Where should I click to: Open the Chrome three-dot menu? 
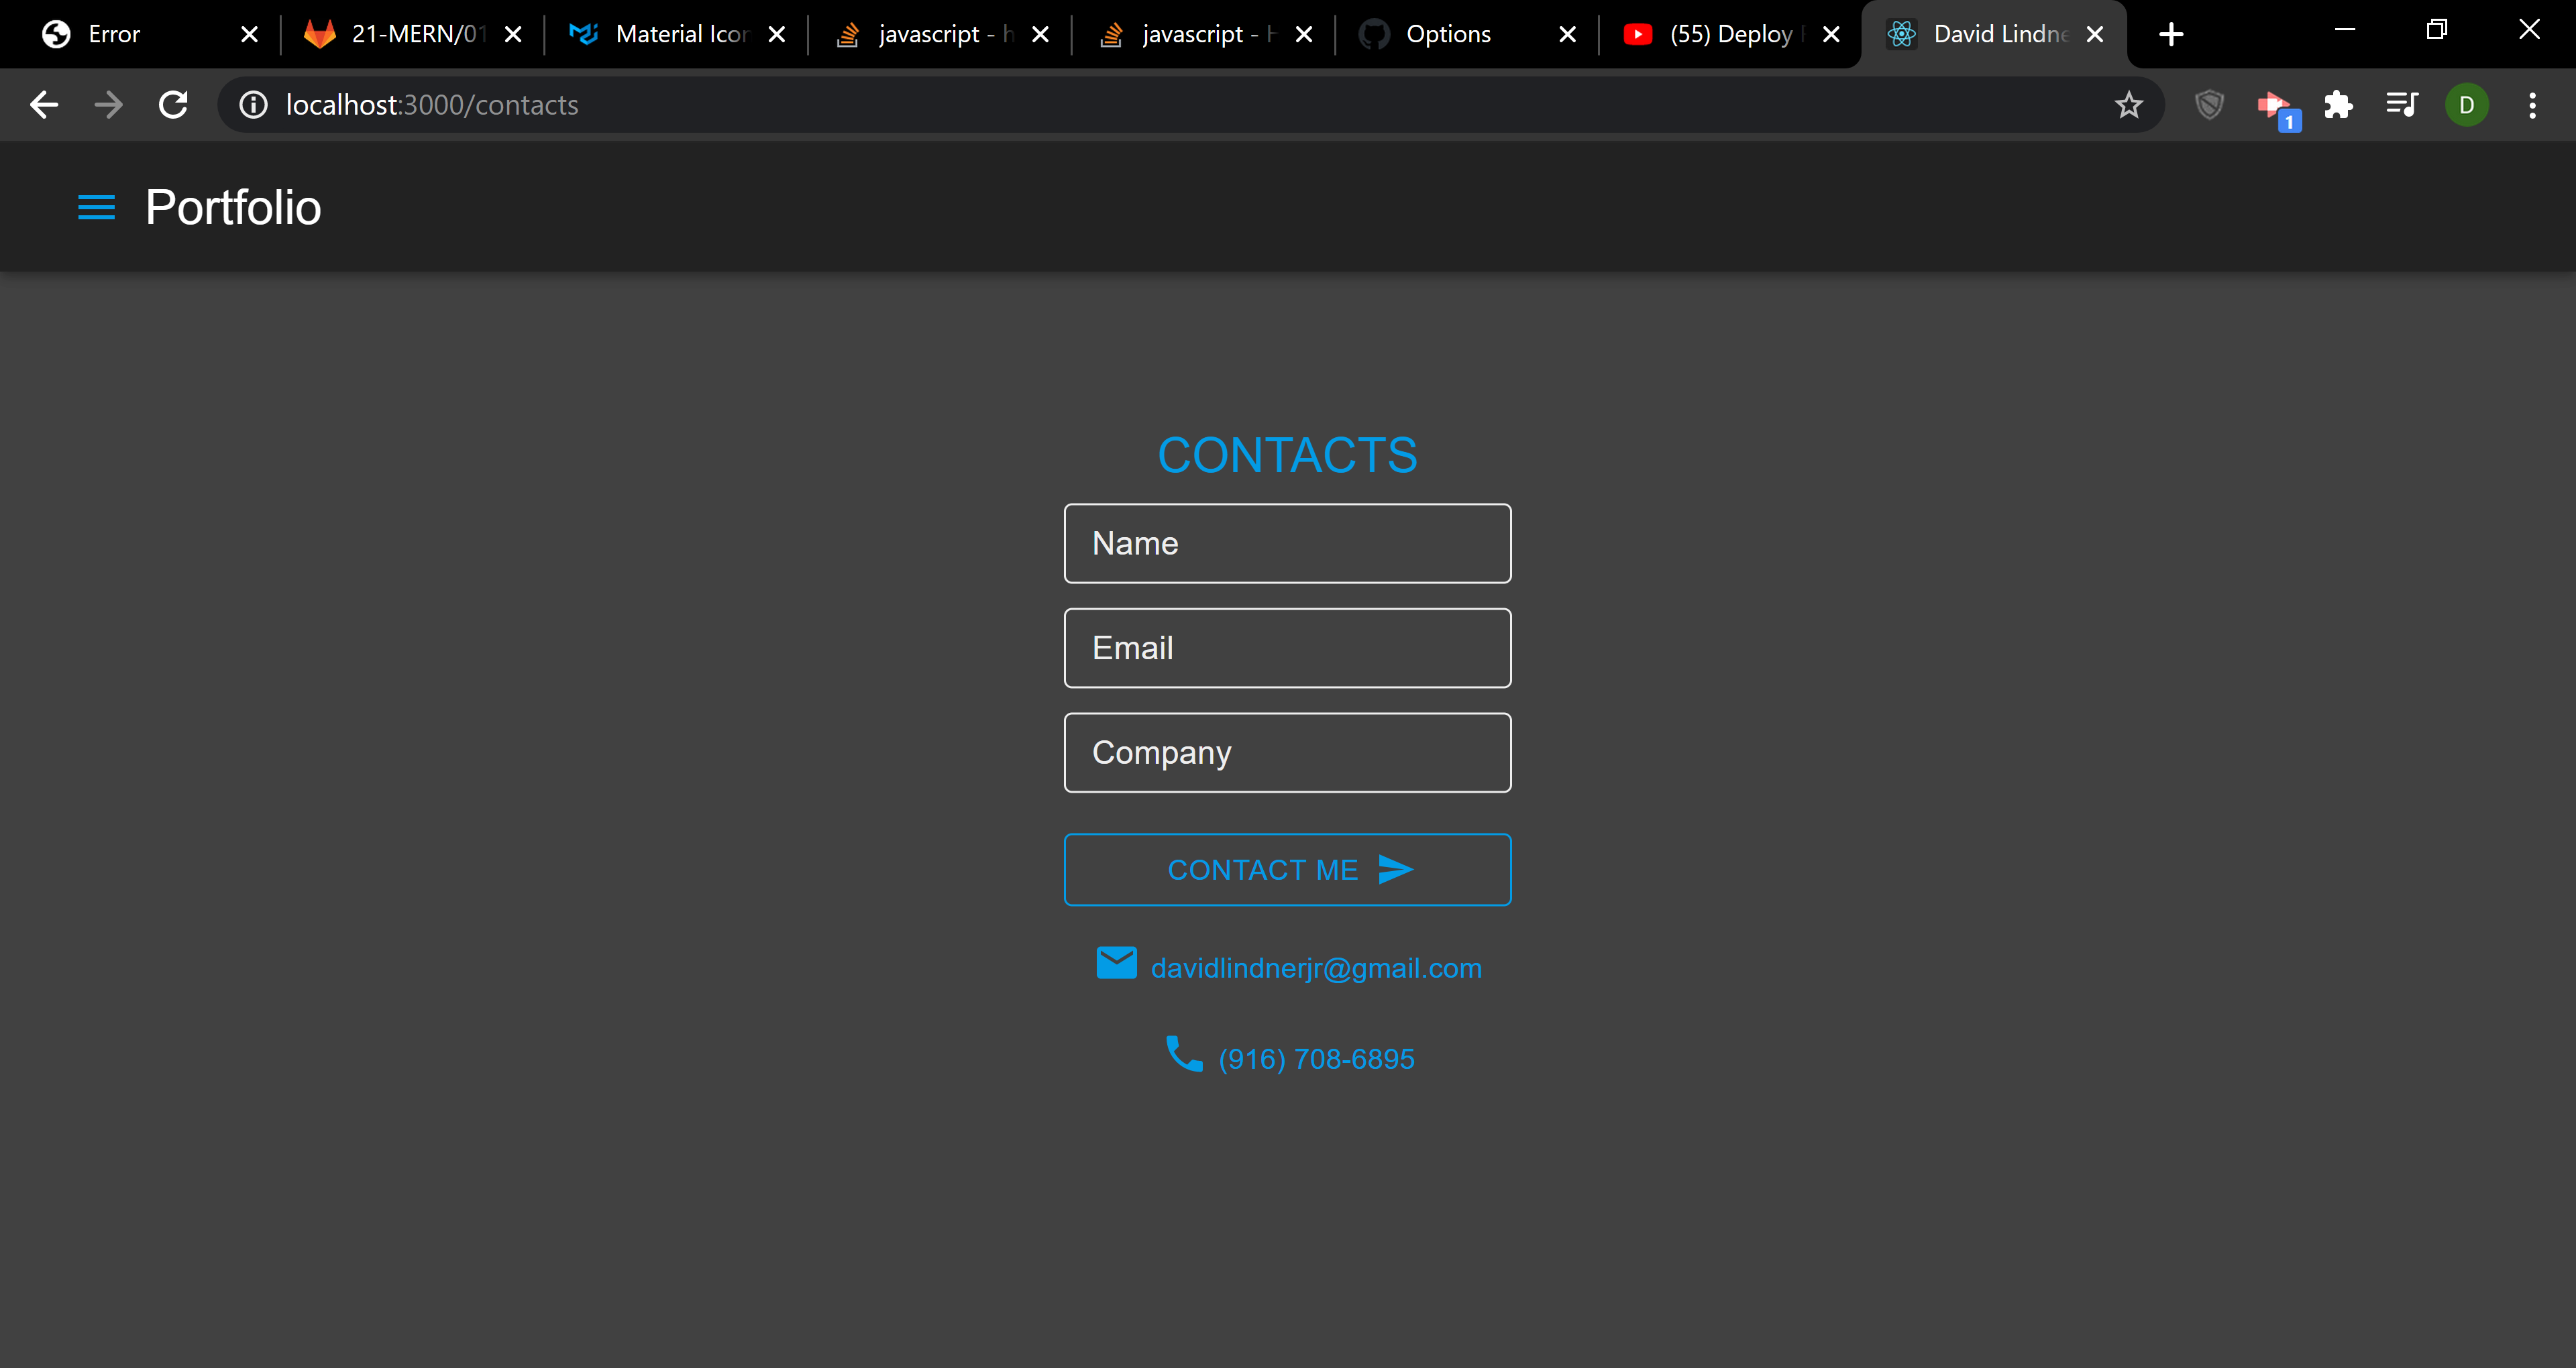click(2532, 104)
